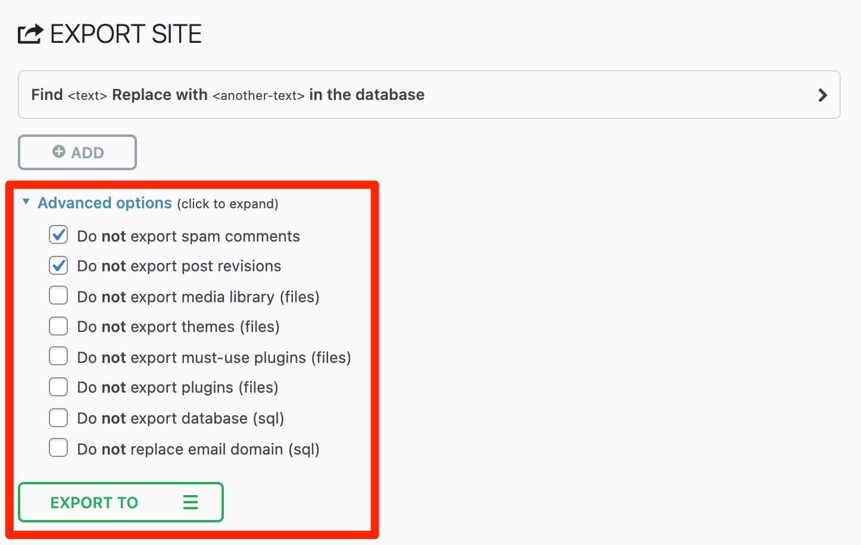Check Do not export themes option
Image resolution: width=861 pixels, height=545 pixels.
click(x=58, y=326)
